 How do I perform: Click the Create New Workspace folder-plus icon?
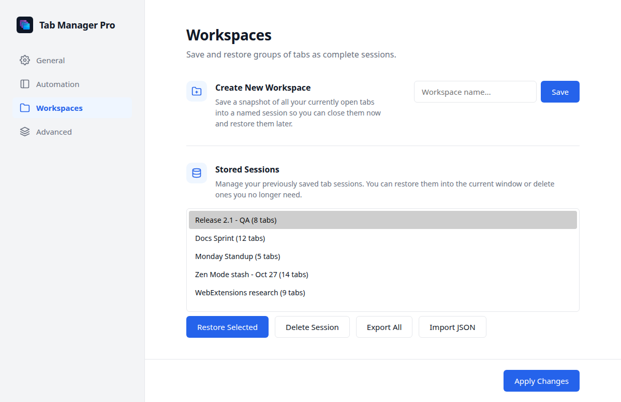click(x=197, y=91)
